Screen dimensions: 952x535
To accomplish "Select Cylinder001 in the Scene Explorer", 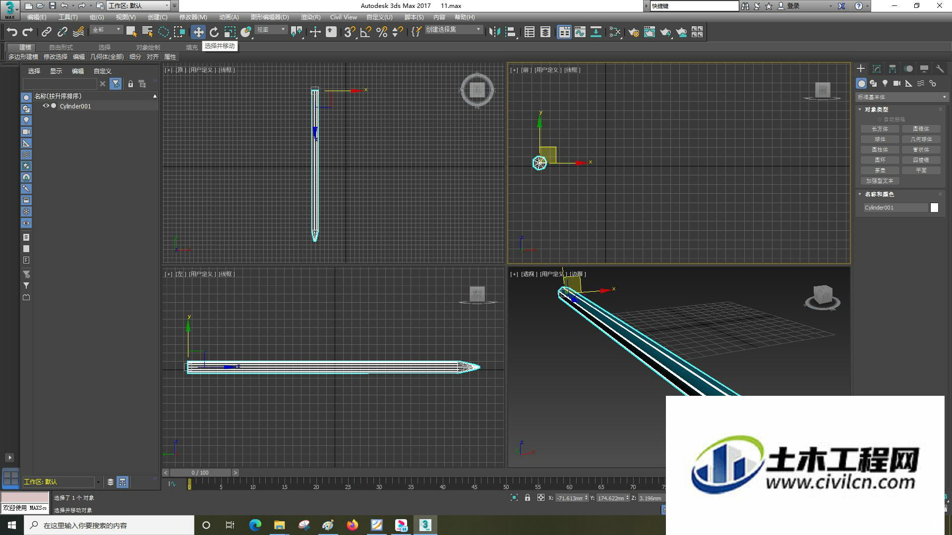I will [75, 106].
